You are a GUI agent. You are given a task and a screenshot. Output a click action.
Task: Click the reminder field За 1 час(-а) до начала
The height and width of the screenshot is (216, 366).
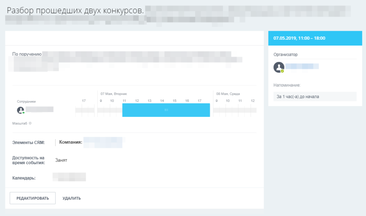(315, 97)
